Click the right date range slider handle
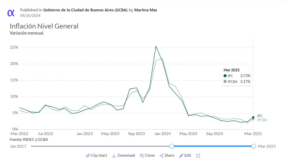This screenshot has height=161, width=288. click(254, 146)
